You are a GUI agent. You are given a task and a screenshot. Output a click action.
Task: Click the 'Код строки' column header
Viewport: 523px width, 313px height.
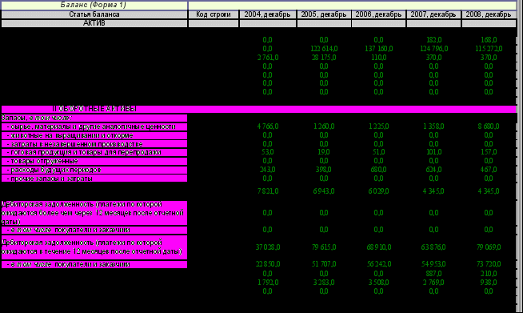(x=214, y=14)
